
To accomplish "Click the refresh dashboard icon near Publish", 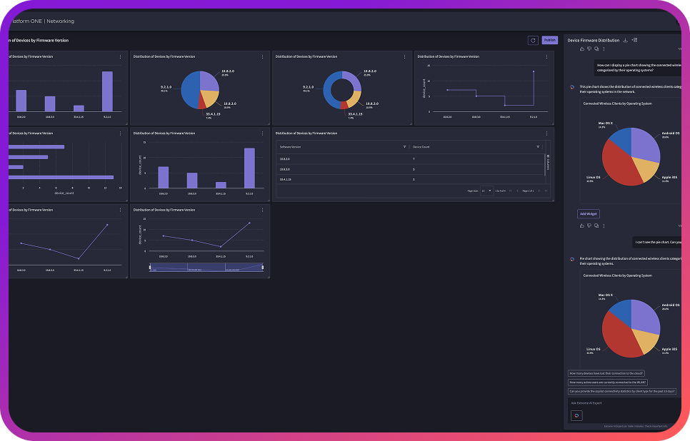I will tap(533, 40).
